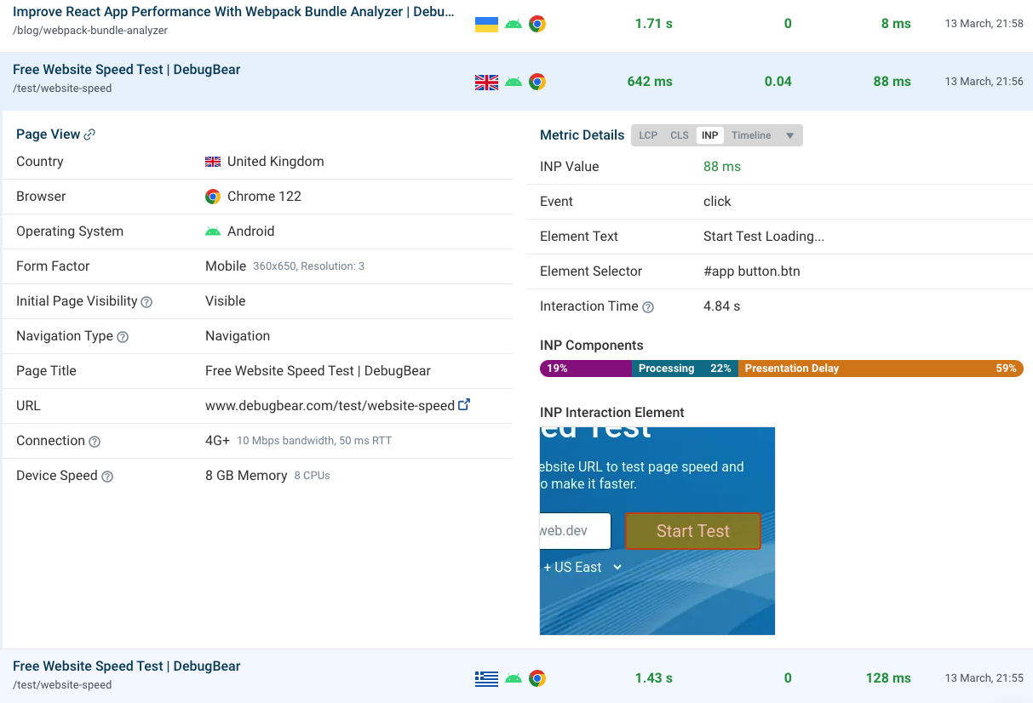The height and width of the screenshot is (703, 1033).
Task: Open help icon for Device Speed
Action: click(x=107, y=477)
